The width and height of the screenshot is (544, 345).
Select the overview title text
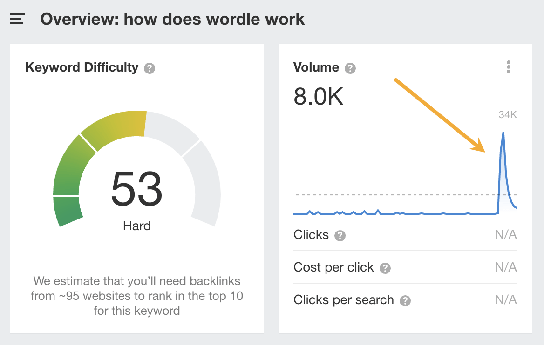pos(172,19)
